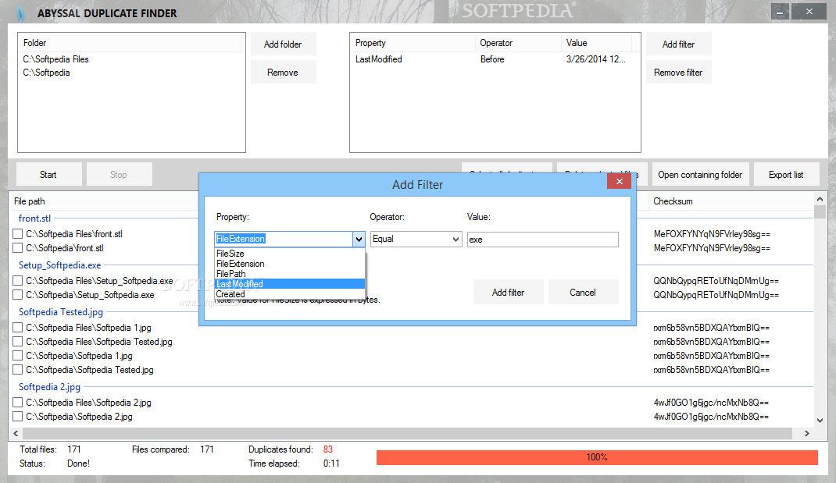Image resolution: width=836 pixels, height=483 pixels.
Task: Choose Created from the Property list
Action: pyautogui.click(x=290, y=294)
